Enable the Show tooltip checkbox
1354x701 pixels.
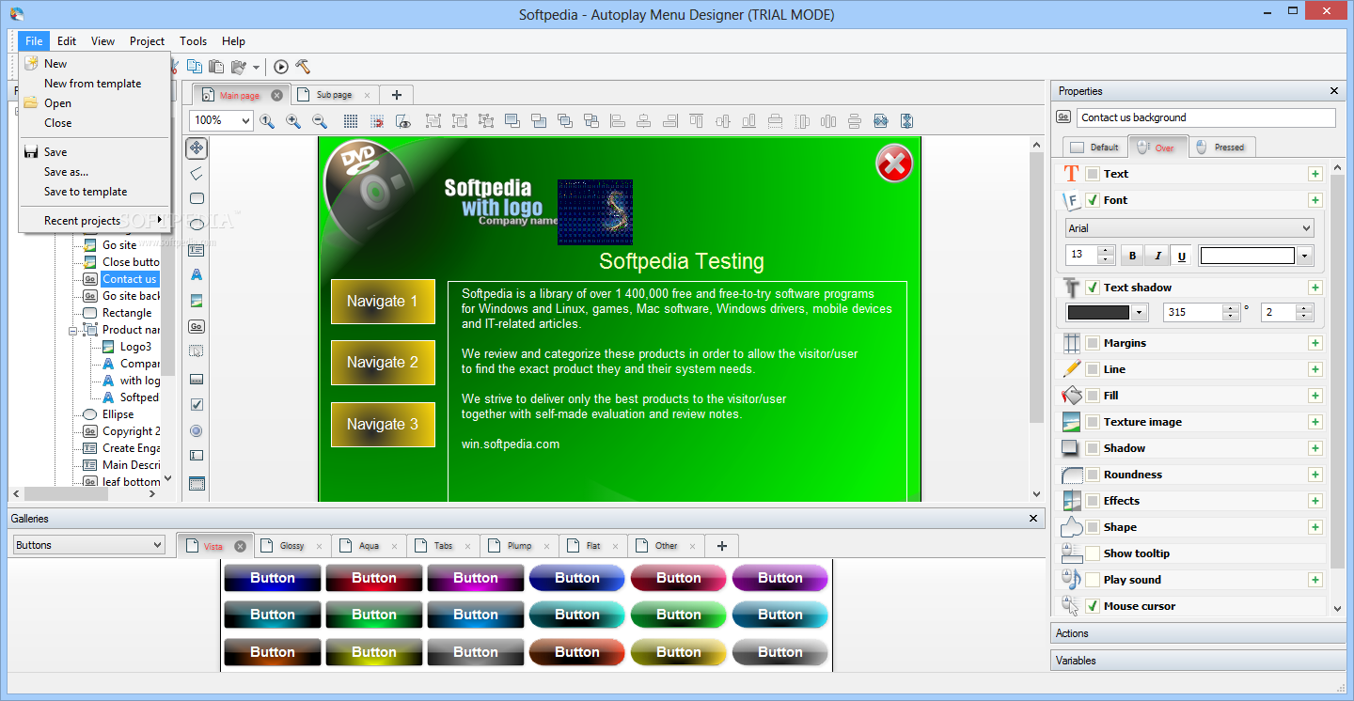pyautogui.click(x=1092, y=553)
